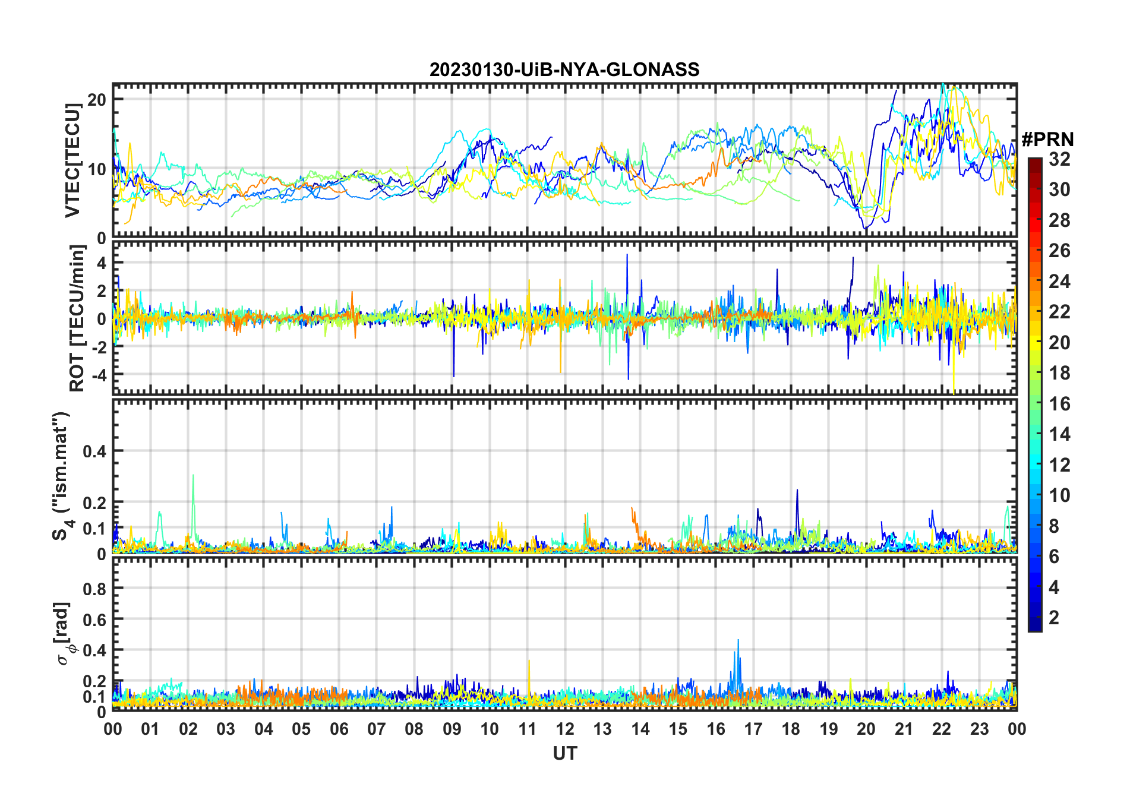
Task: Select x-axis hour tick 10
Action: 490,729
